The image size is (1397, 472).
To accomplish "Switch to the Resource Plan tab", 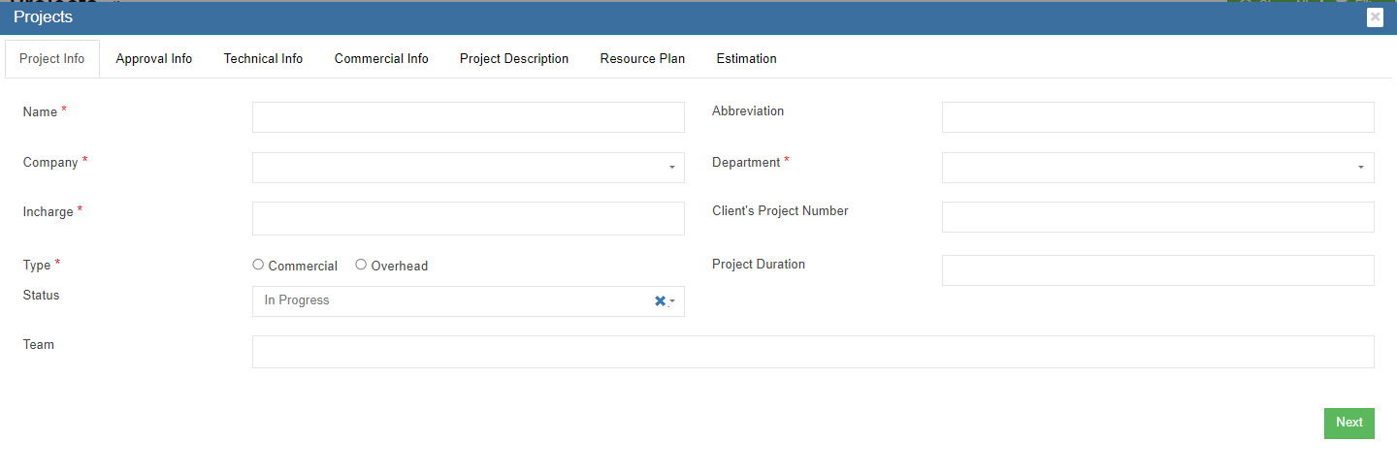I will [642, 59].
